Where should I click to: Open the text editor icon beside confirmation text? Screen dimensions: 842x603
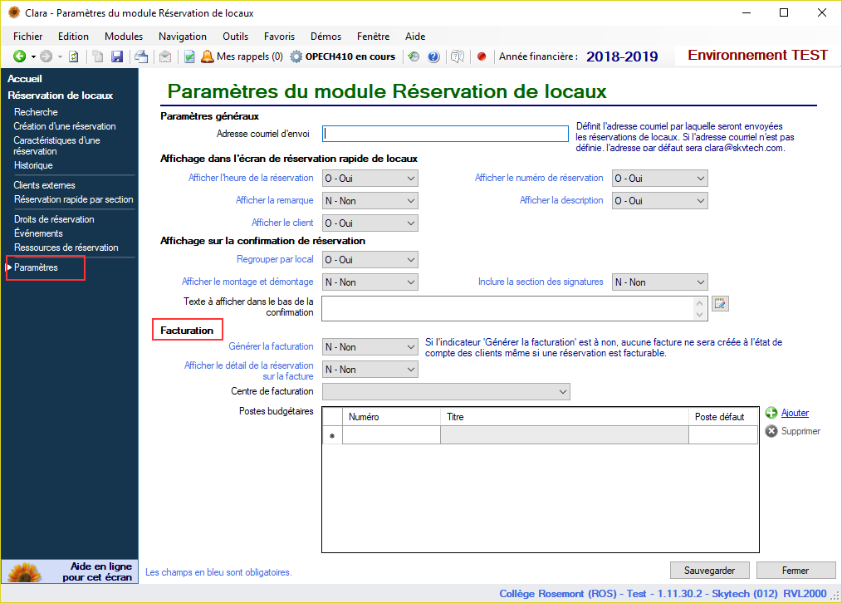pos(721,304)
